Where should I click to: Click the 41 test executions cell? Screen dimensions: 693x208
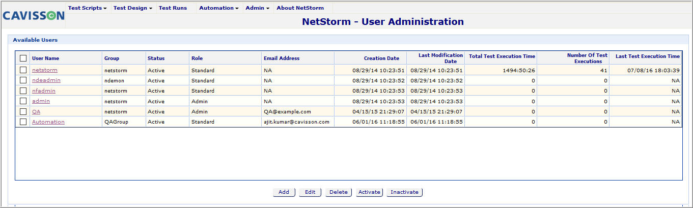[x=604, y=71]
